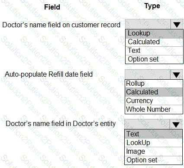Select Rollup for Refill date field
Image resolution: width=184 pixels, height=168 pixels.
154,84
